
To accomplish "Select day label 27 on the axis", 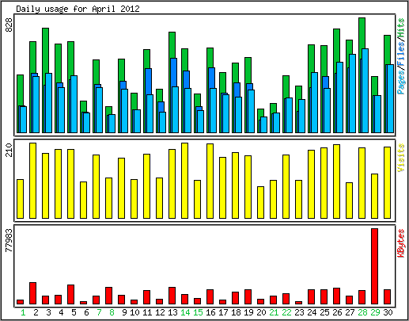I will pos(350,313).
